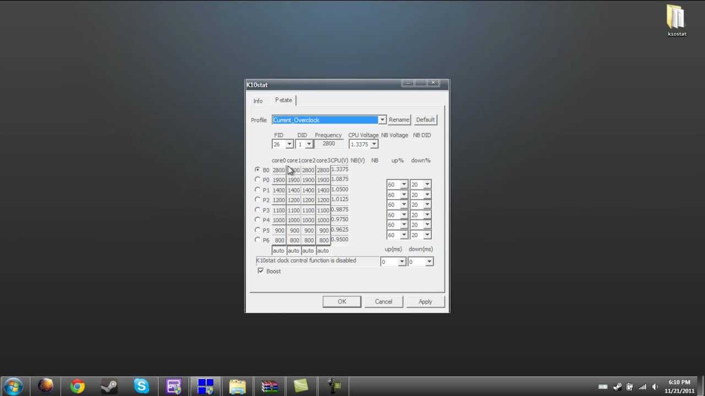Viewport: 705px width, 396px height.
Task: Open Skype from the taskbar
Action: tap(142, 386)
